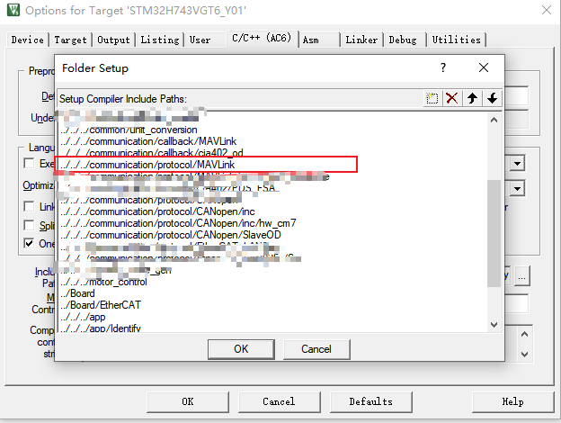Toggle the Link-Time Optimization checkbox
This screenshot has width=561, height=423.
point(29,206)
